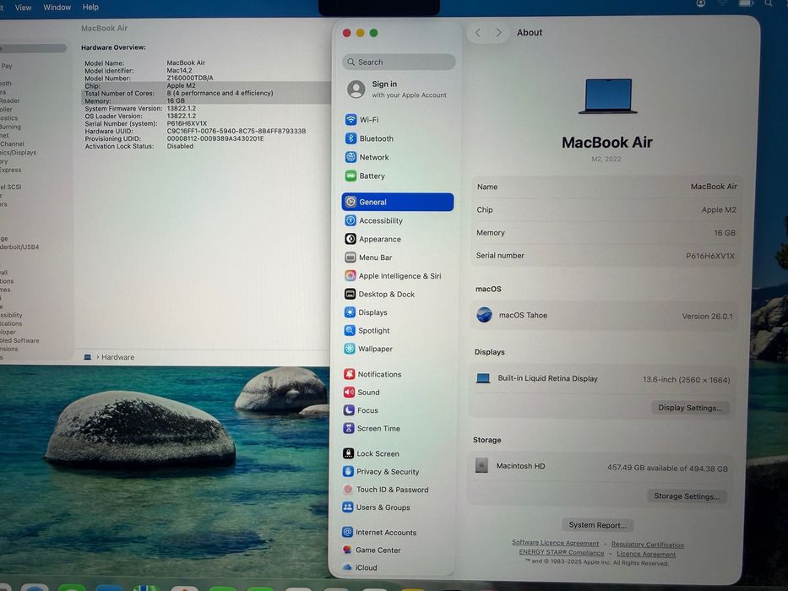Go forward with the right chevron
Viewport: 788px width, 591px height.
click(498, 33)
